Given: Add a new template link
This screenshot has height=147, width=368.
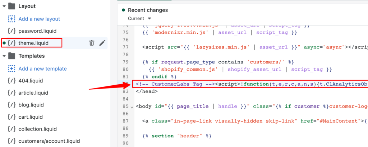Looking at the screenshot, I should [x=42, y=69].
